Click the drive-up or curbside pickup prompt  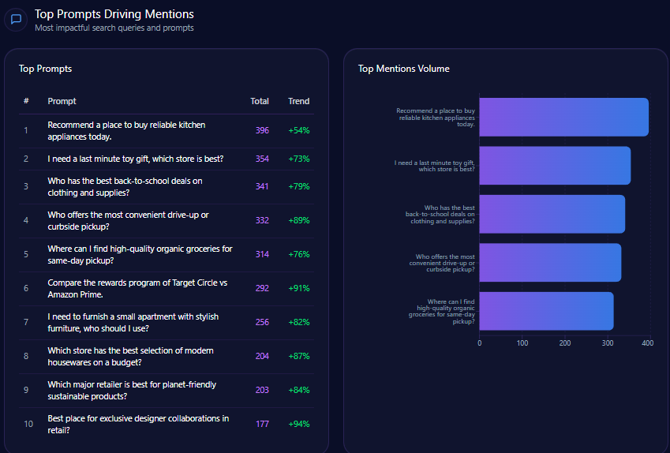(x=128, y=220)
